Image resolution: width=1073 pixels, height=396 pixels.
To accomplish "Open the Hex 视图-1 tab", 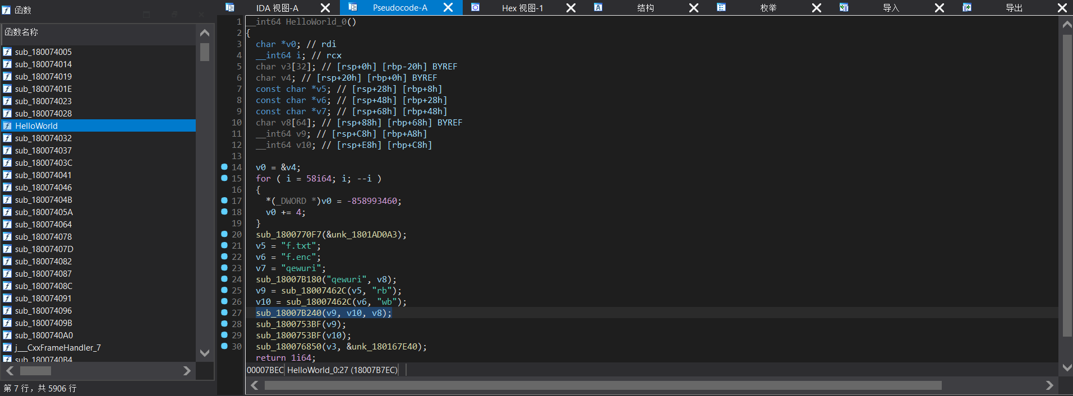I will [x=522, y=8].
